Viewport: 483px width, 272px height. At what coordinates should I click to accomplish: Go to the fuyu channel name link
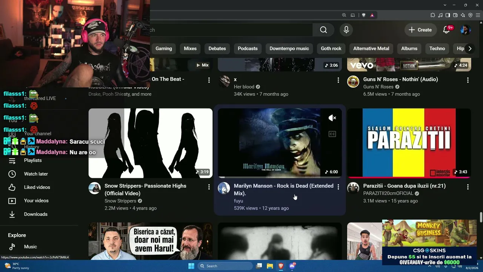(238, 201)
